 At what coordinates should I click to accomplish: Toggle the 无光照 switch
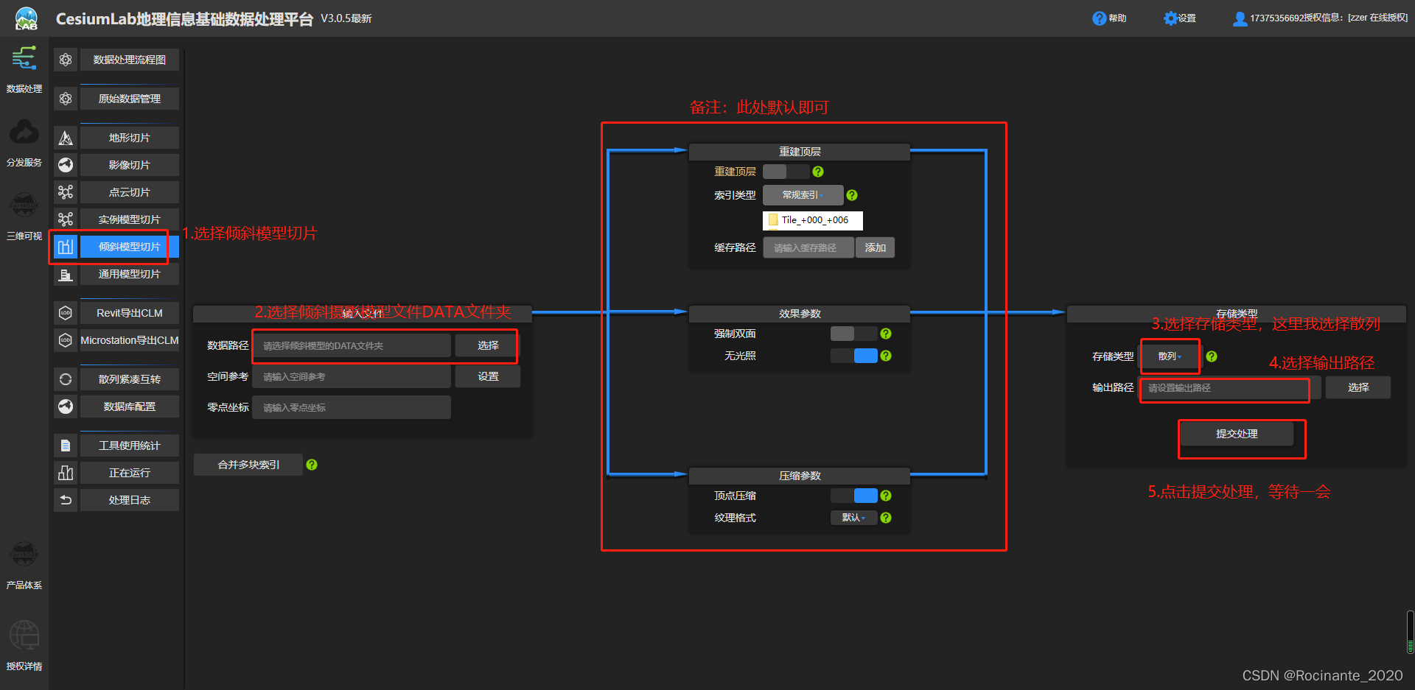853,356
